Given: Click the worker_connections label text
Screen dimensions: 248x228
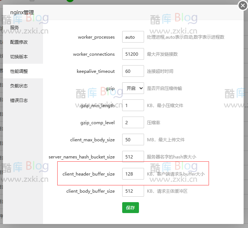Looking at the screenshot, I should (x=94, y=54).
